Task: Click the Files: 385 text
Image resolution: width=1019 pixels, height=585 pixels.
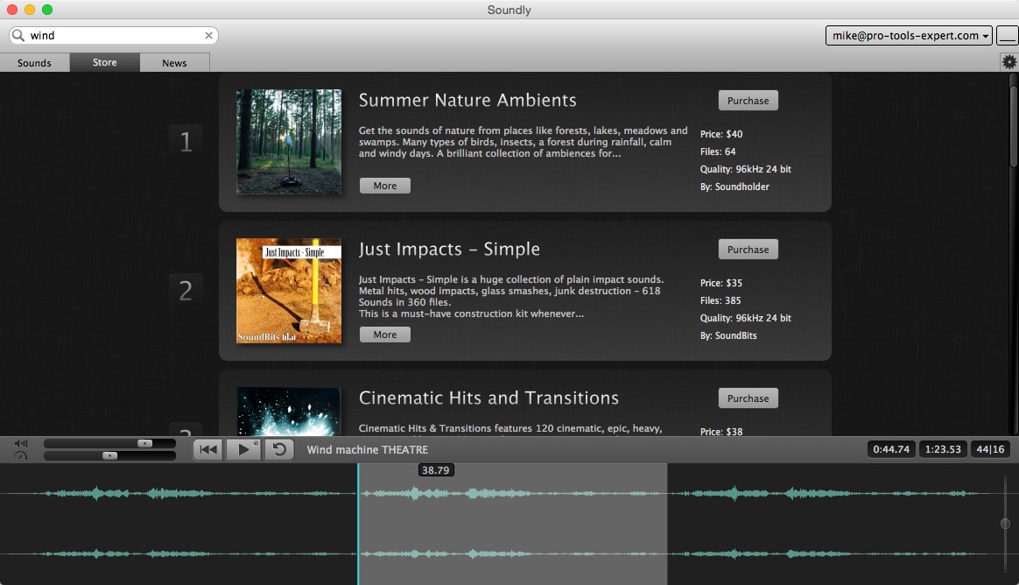Action: pos(720,300)
